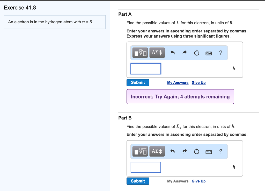Click undo arrow in Part B toolbar
The height and width of the screenshot is (191, 265).
[172, 151]
